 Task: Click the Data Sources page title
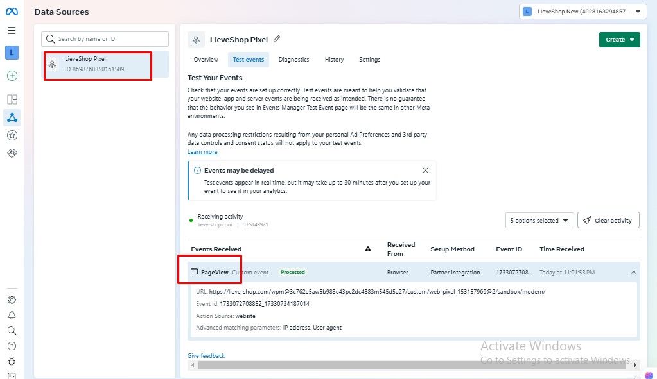pyautogui.click(x=62, y=12)
